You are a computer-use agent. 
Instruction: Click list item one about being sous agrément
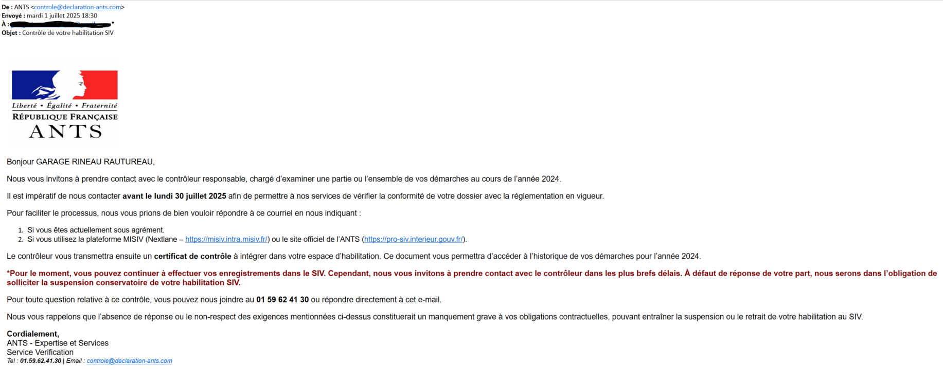pyautogui.click(x=96, y=230)
